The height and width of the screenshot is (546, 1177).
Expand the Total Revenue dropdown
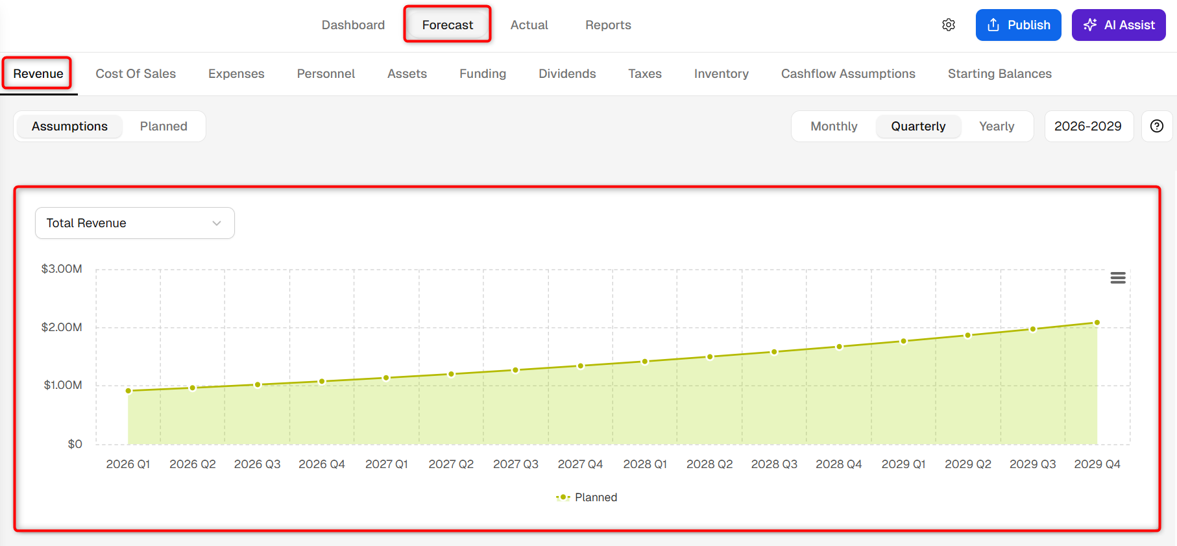[x=135, y=223]
